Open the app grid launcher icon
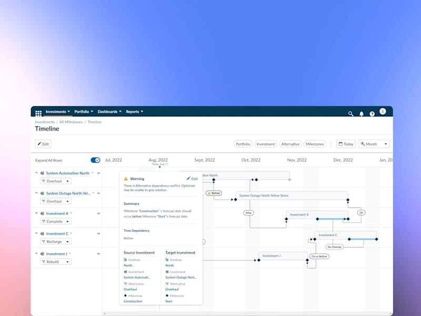 click(x=38, y=113)
